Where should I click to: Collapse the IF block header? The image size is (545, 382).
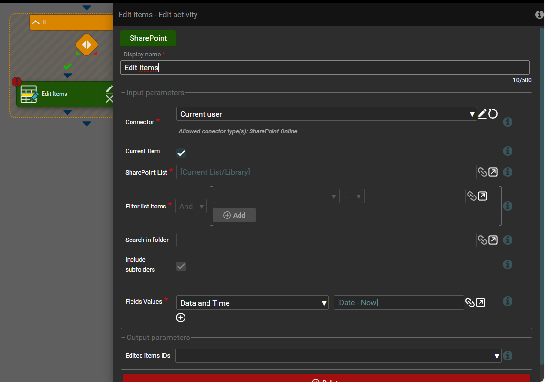[36, 22]
